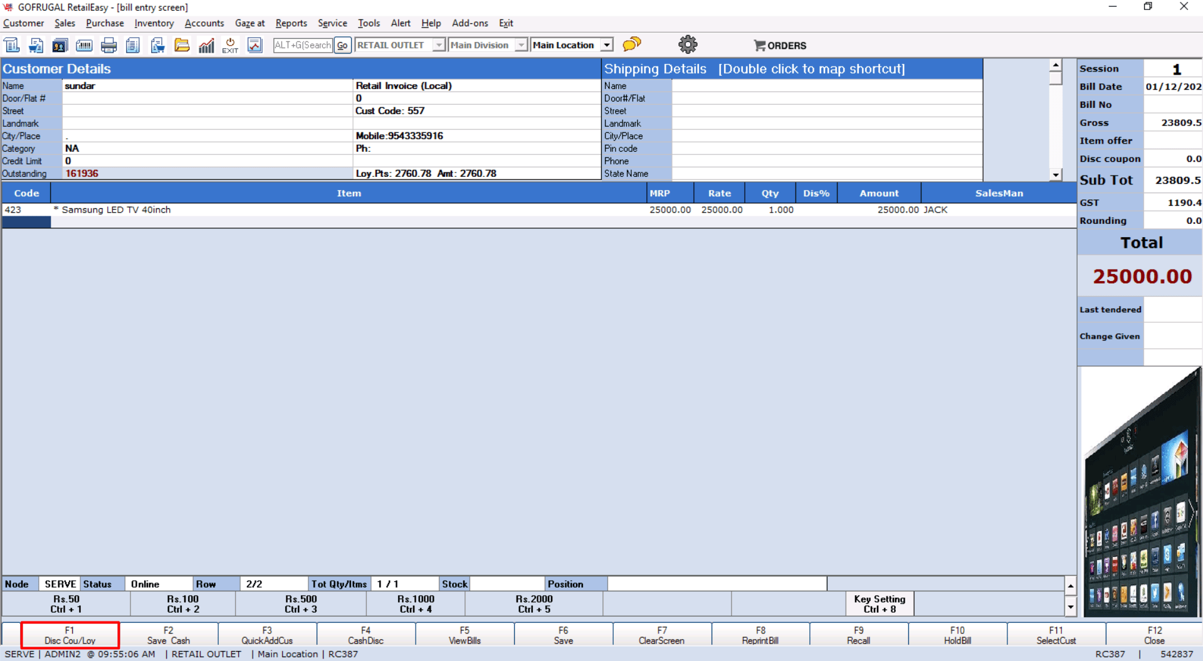Click the shopping cart bill toolbar icon
Viewport: 1203px width, 661px height.
(36, 45)
